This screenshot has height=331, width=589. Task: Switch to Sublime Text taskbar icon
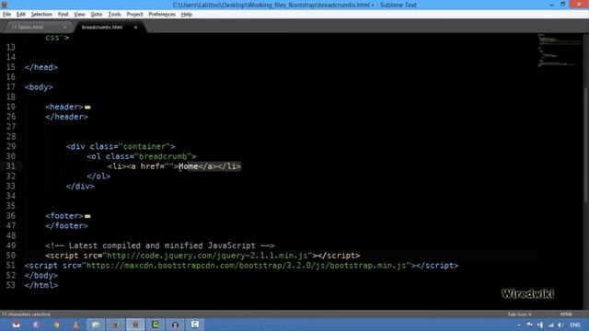click(135, 325)
